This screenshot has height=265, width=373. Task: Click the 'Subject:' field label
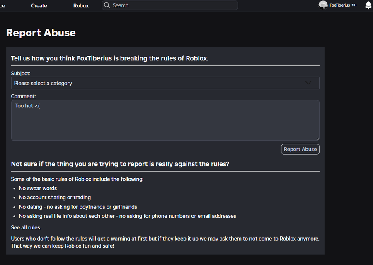tap(21, 73)
